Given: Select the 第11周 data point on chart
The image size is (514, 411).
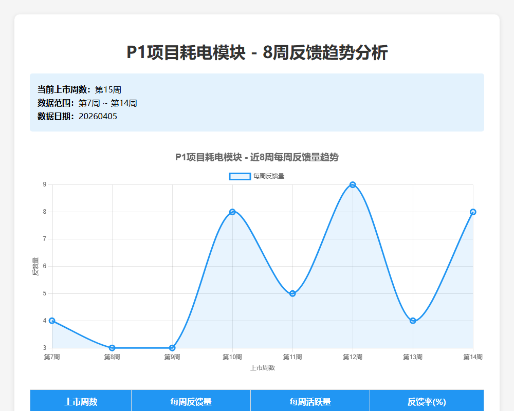Looking at the screenshot, I should tap(293, 293).
